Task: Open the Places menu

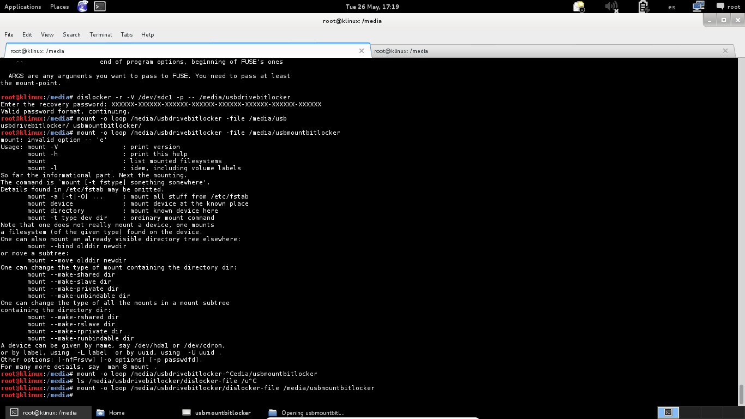Action: (x=59, y=7)
